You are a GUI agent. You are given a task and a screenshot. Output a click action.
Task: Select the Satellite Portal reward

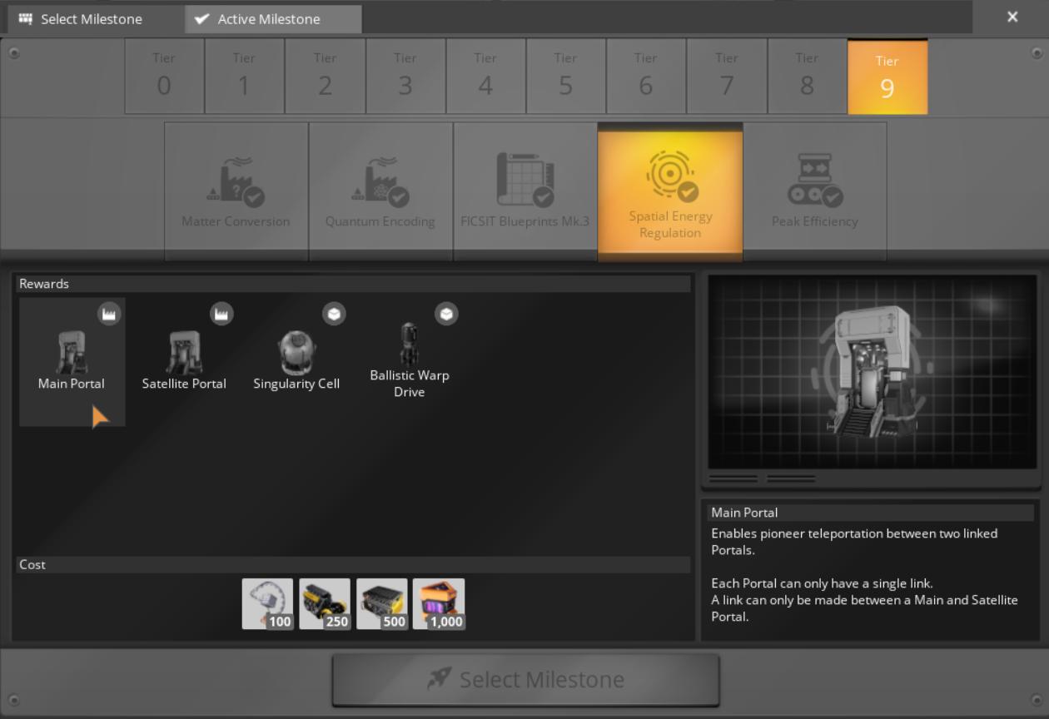(184, 361)
